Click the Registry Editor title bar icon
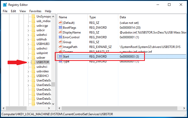188x118 pixels. point(5,5)
